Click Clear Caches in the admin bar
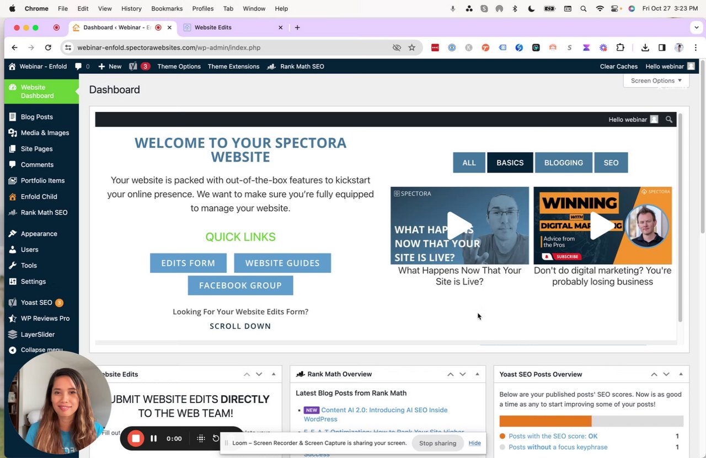 [618, 66]
